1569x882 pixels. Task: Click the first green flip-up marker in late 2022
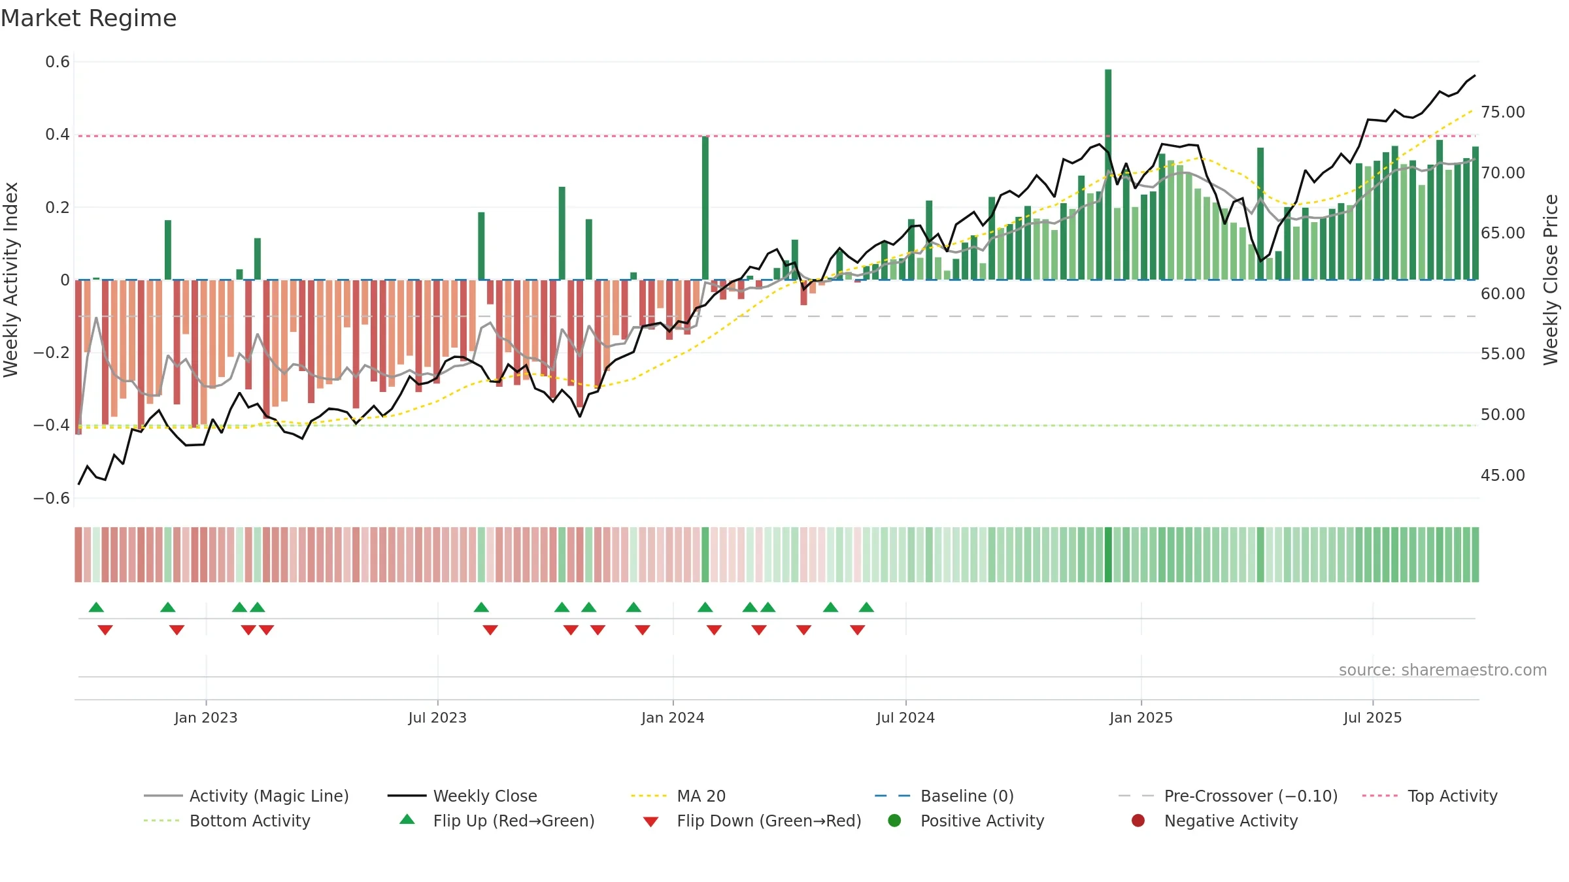pyautogui.click(x=96, y=607)
